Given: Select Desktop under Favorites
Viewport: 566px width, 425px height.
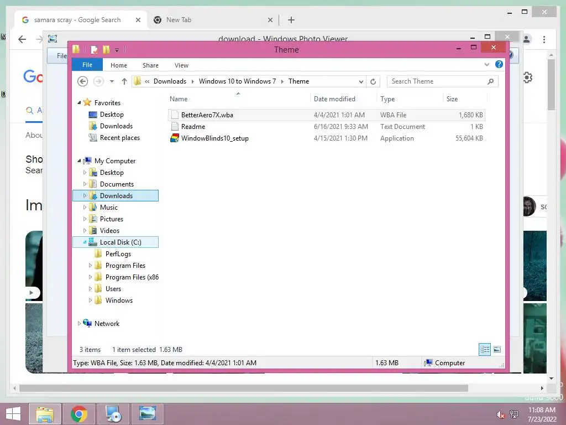Looking at the screenshot, I should click(x=112, y=115).
